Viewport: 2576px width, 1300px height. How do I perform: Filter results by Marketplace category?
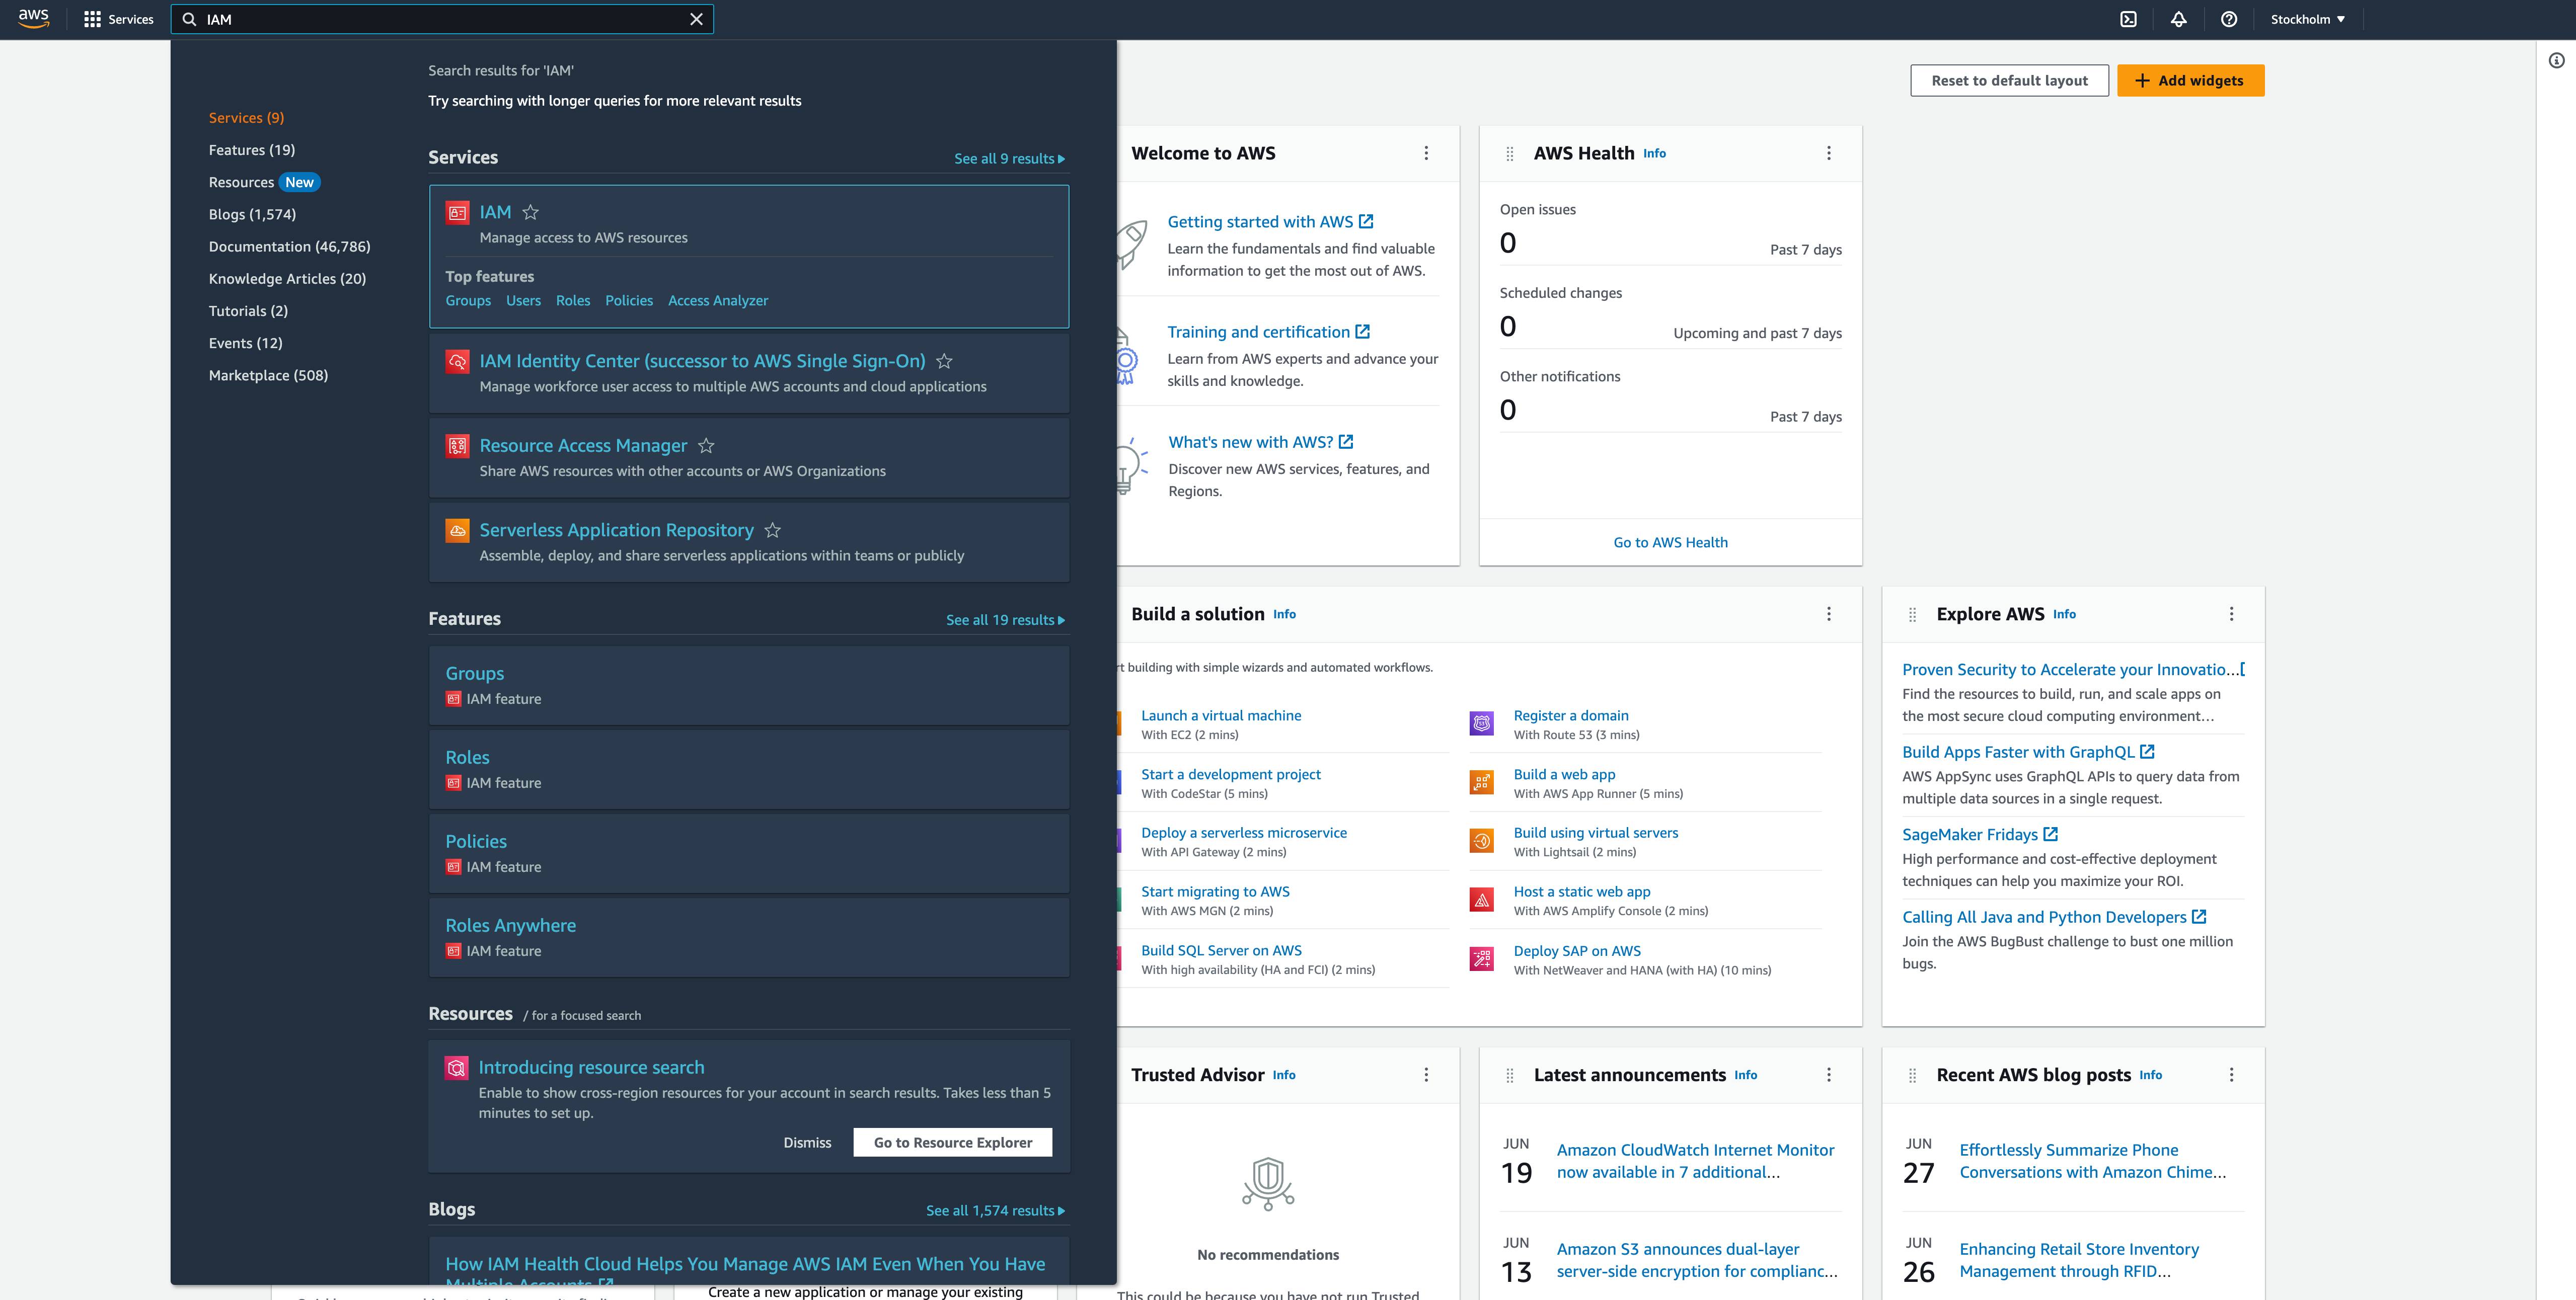click(x=268, y=376)
